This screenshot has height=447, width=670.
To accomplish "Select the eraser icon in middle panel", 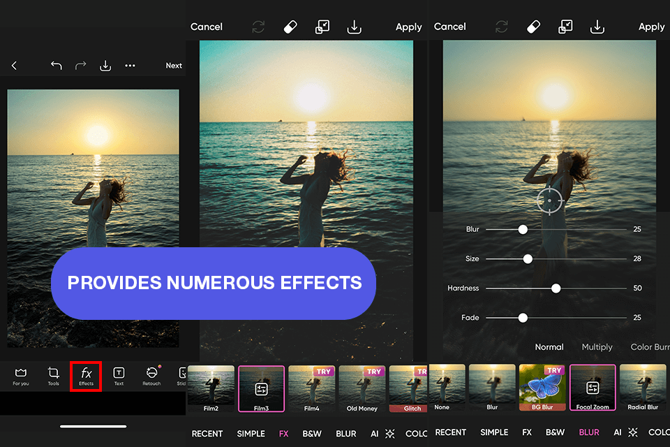I will point(290,27).
